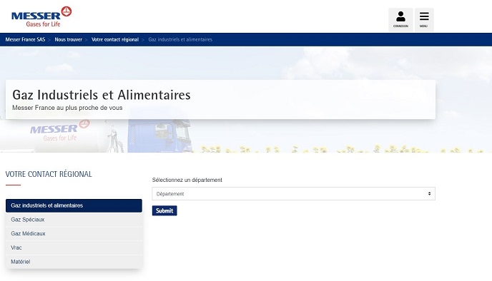
Task: Select Gaz Médicaux in sidebar
Action: point(74,233)
